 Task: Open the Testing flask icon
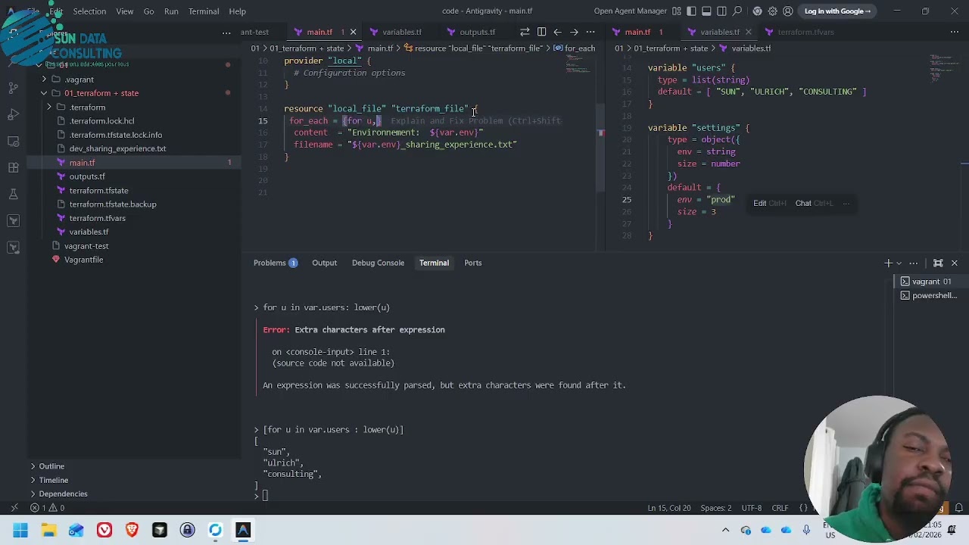click(13, 195)
